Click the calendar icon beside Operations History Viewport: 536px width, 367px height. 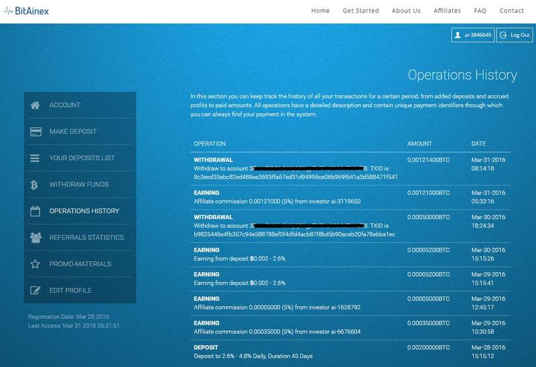click(x=36, y=211)
